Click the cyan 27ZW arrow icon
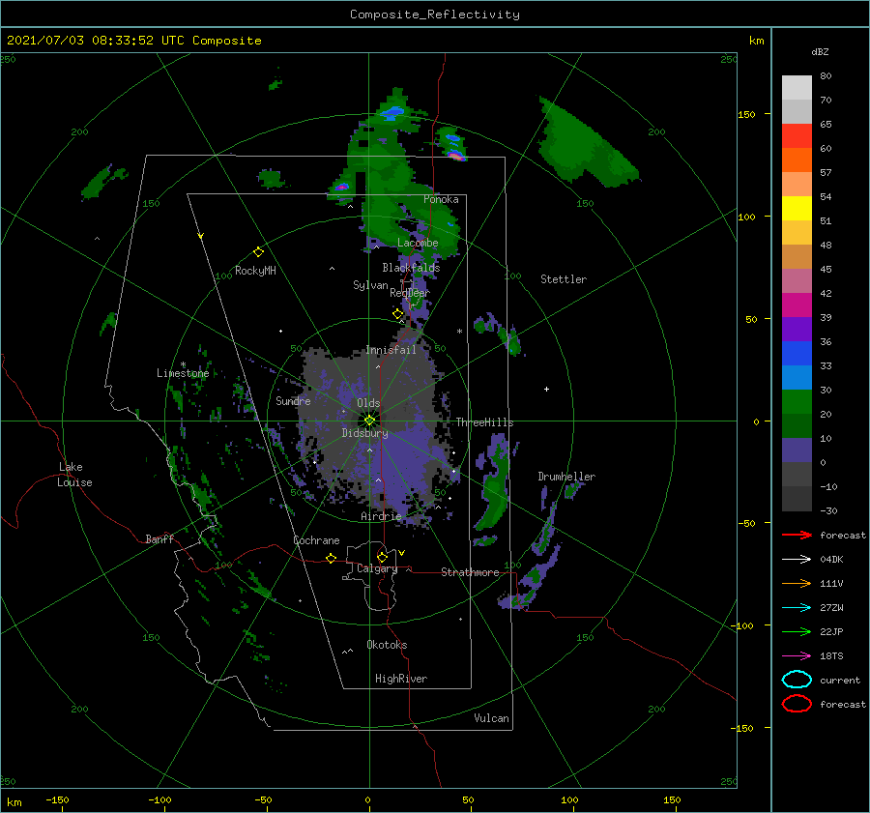870x813 pixels. tap(797, 607)
